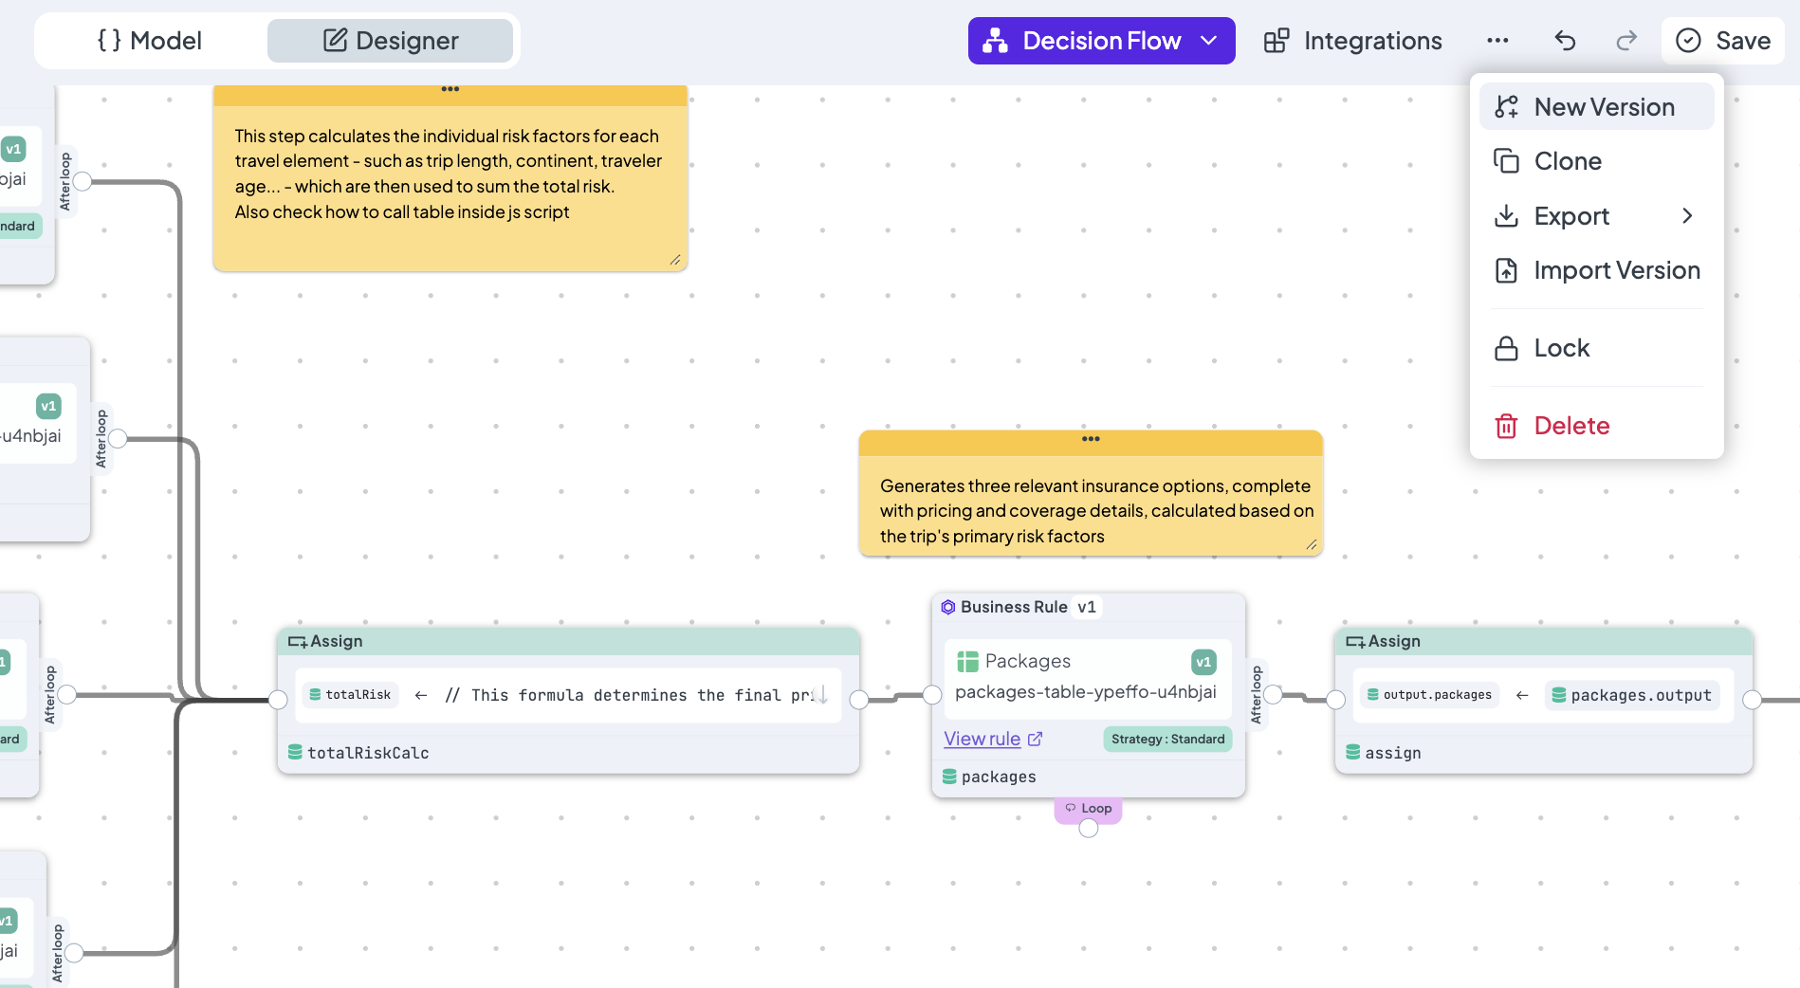
Task: Click the Loop connector on Business Rule
Action: (x=1088, y=810)
